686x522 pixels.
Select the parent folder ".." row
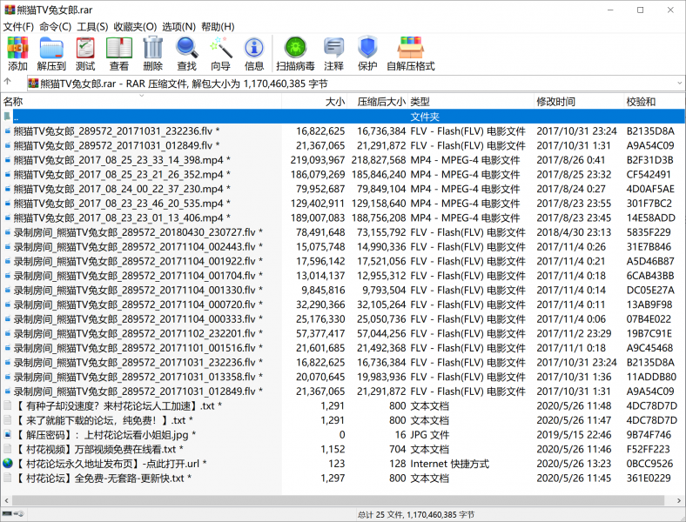(174, 117)
